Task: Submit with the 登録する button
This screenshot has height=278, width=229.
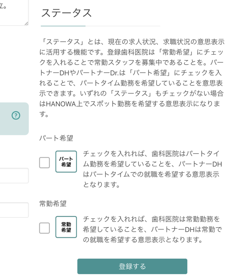Action: click(132, 266)
